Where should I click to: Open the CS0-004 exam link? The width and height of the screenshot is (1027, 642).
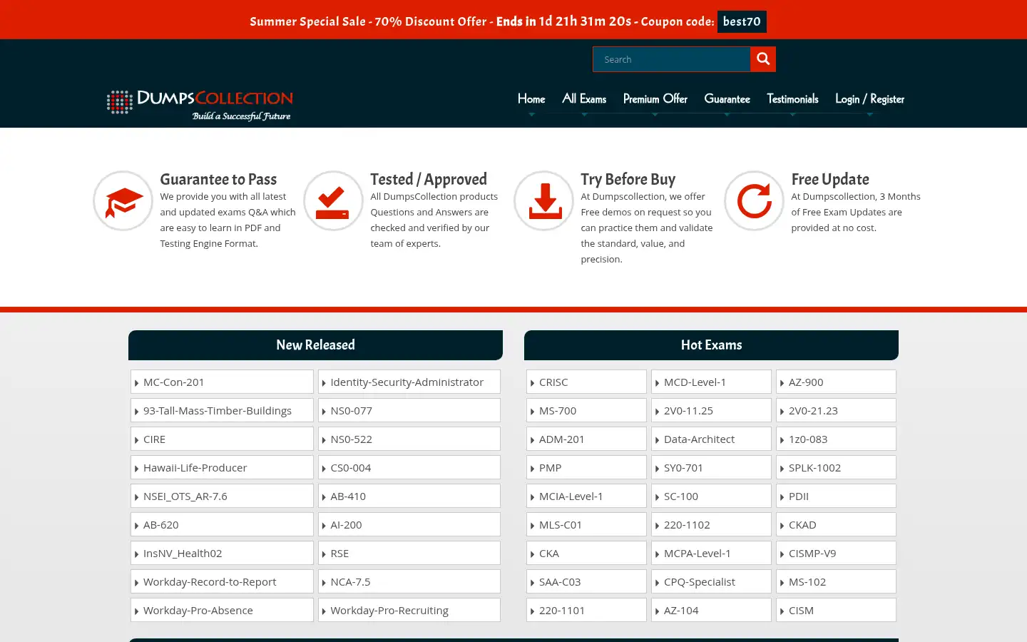tap(409, 467)
